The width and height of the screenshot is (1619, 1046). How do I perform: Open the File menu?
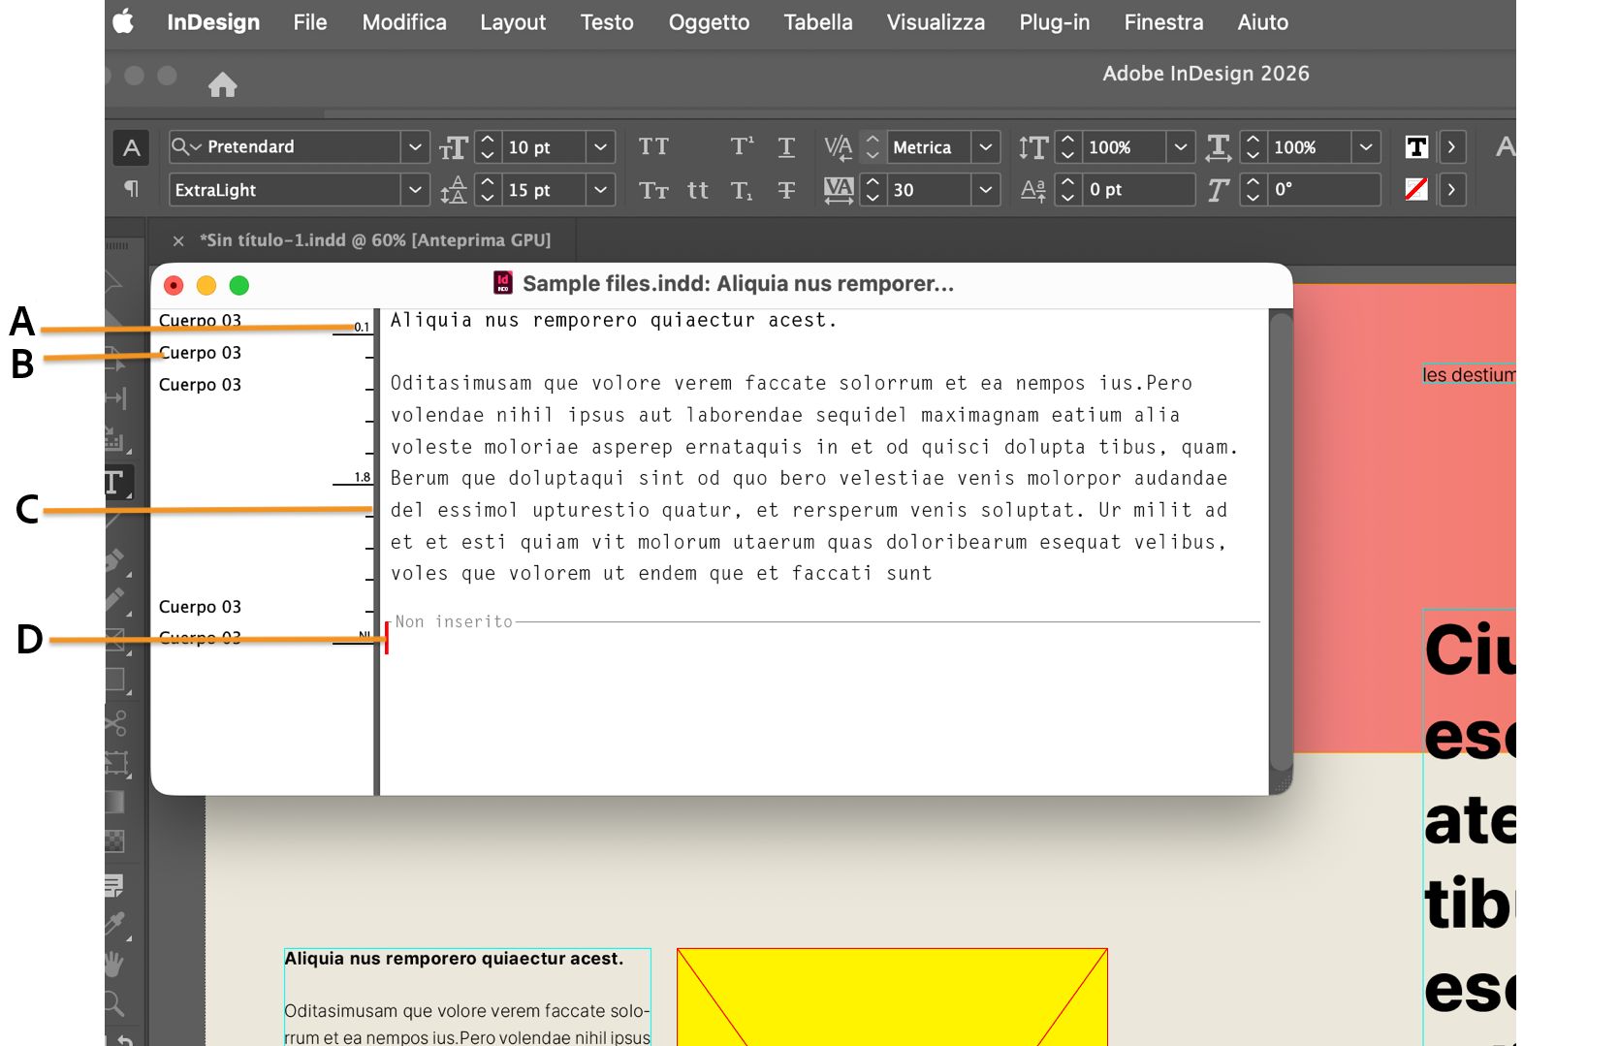(310, 22)
